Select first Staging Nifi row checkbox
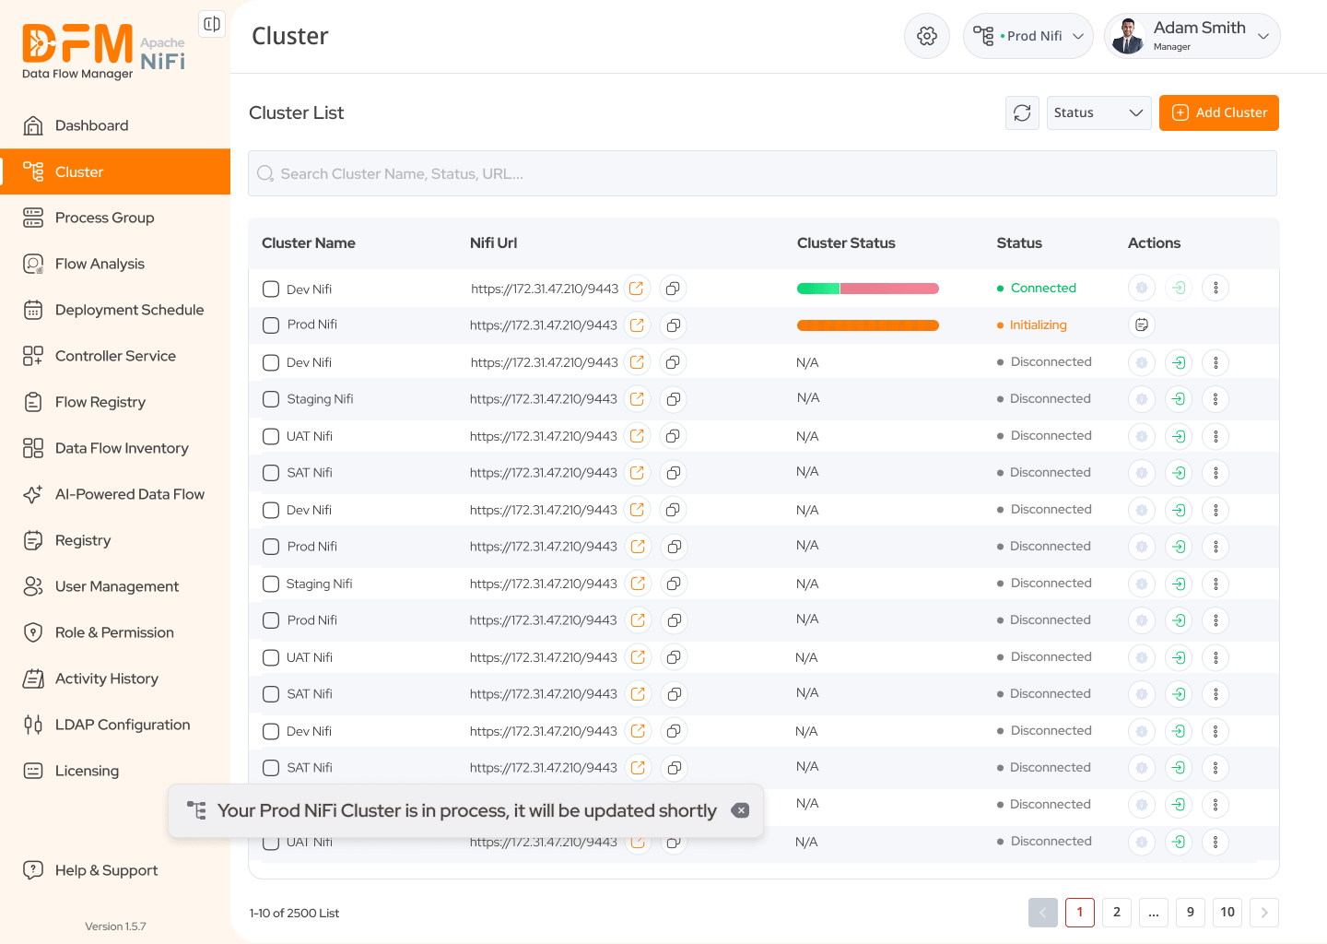This screenshot has height=944, width=1327. (271, 399)
